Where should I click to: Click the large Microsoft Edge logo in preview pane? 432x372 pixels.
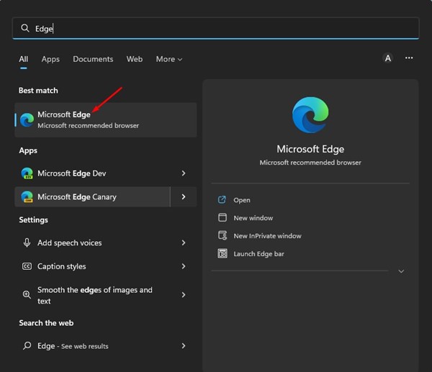310,115
